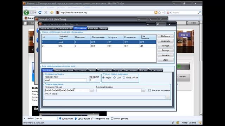225x126 pixels.
Task: Open the Спец значения sub-tab
Action: [131, 70]
